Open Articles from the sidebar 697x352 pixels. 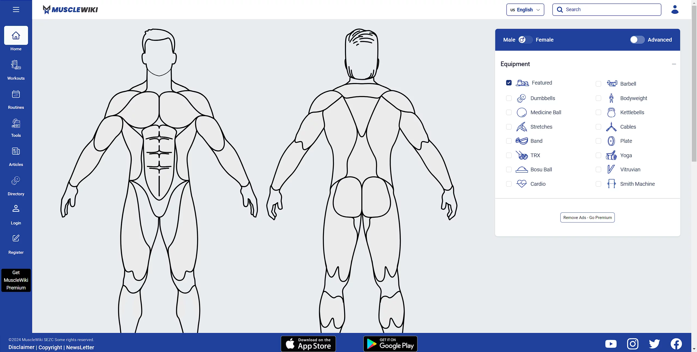coord(16,152)
